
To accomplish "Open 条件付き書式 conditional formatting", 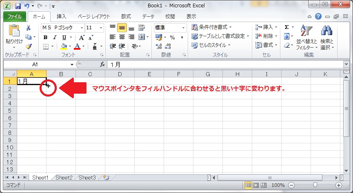I will 211,27.
